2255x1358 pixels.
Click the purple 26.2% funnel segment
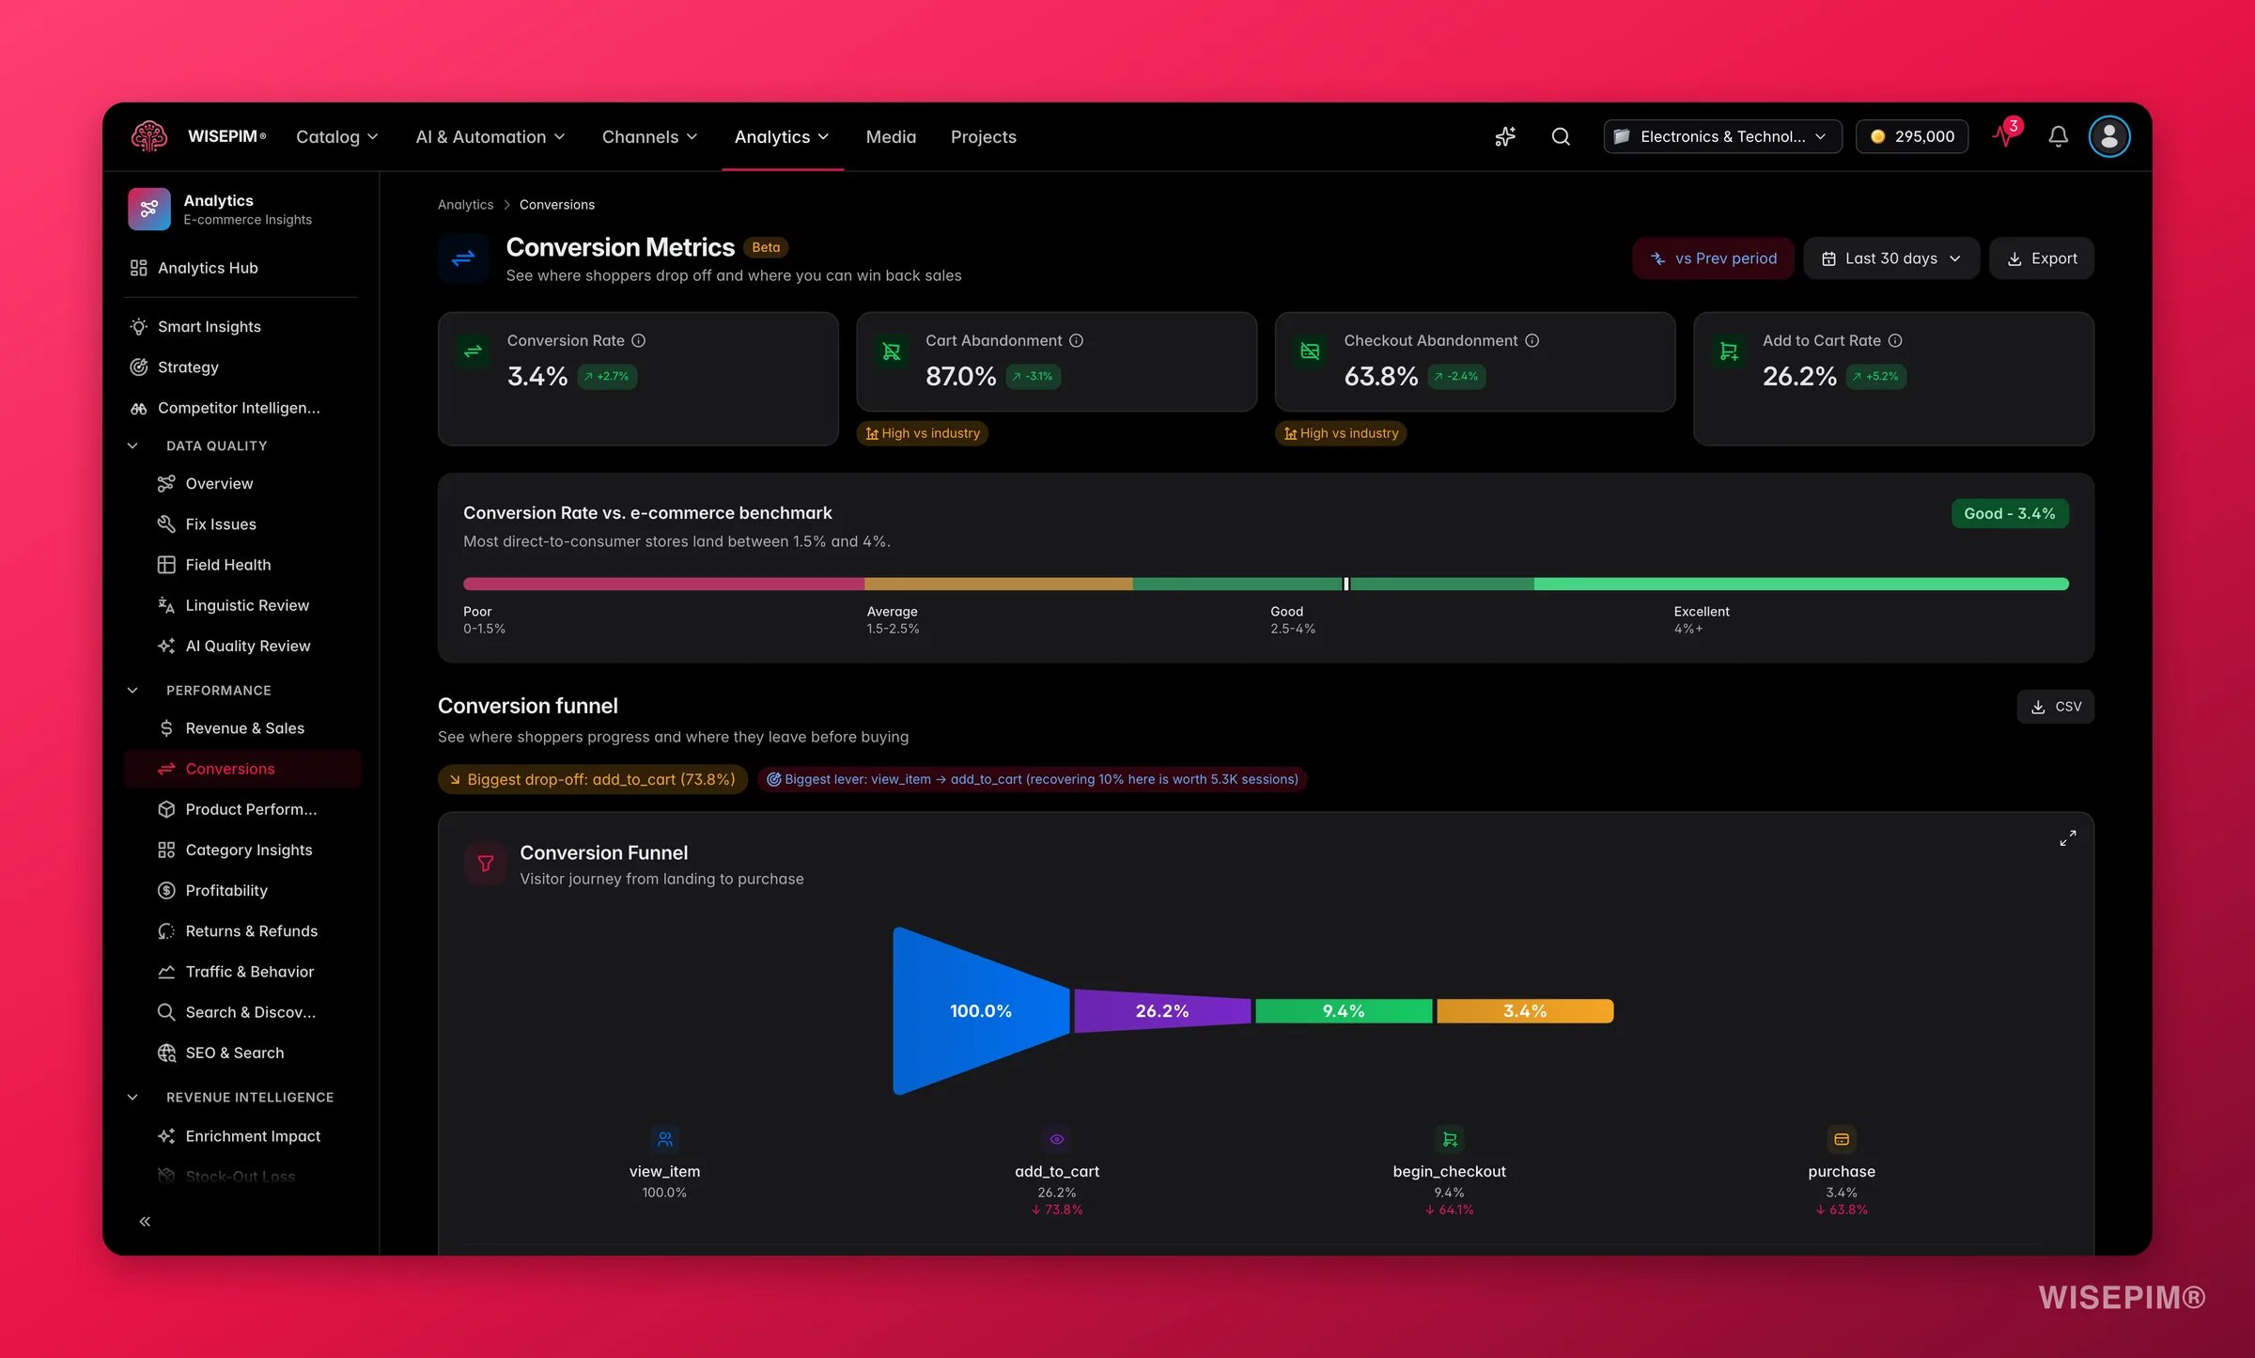click(x=1162, y=1010)
